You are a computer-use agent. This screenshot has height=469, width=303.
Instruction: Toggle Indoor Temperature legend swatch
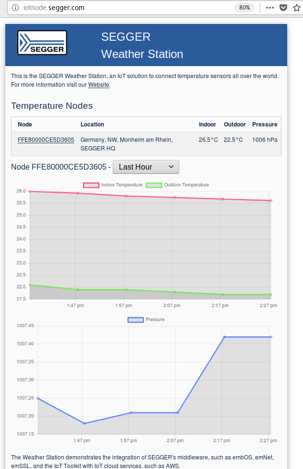tap(91, 185)
